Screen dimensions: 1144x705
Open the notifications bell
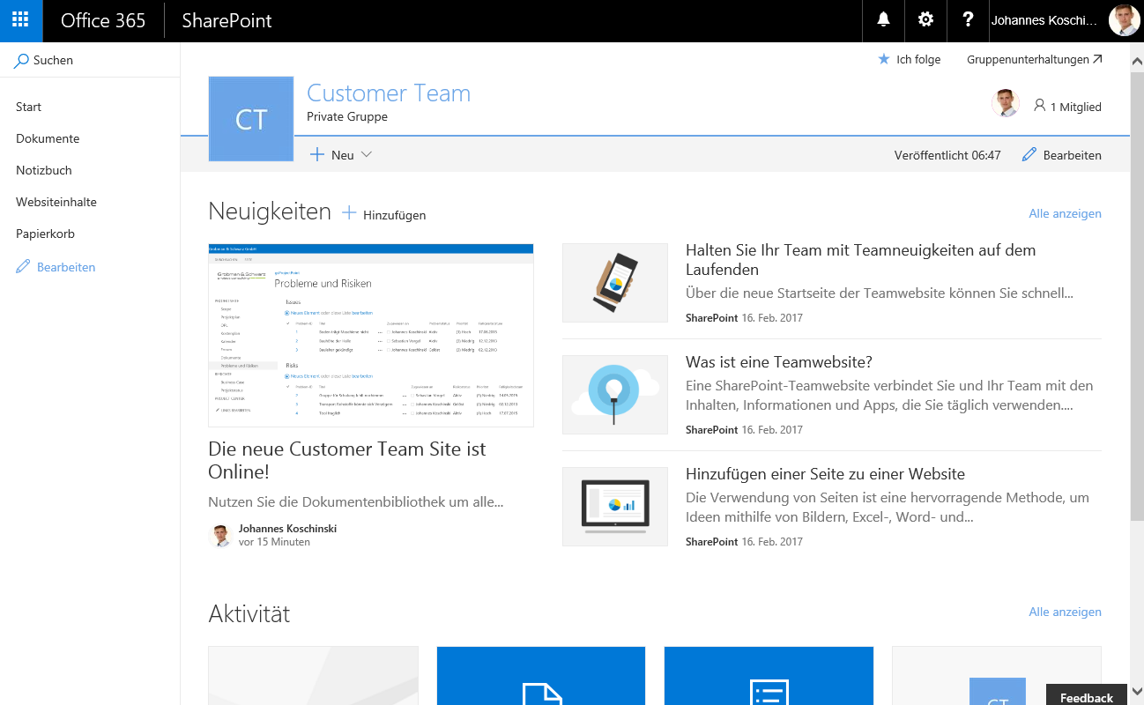(883, 20)
